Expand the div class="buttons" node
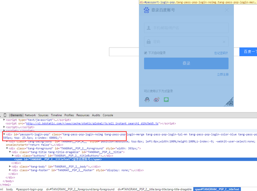 (13, 155)
